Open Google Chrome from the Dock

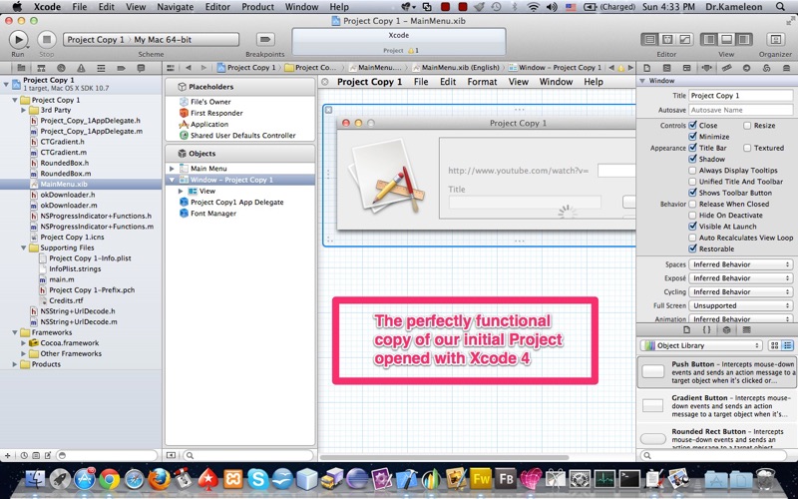point(110,480)
